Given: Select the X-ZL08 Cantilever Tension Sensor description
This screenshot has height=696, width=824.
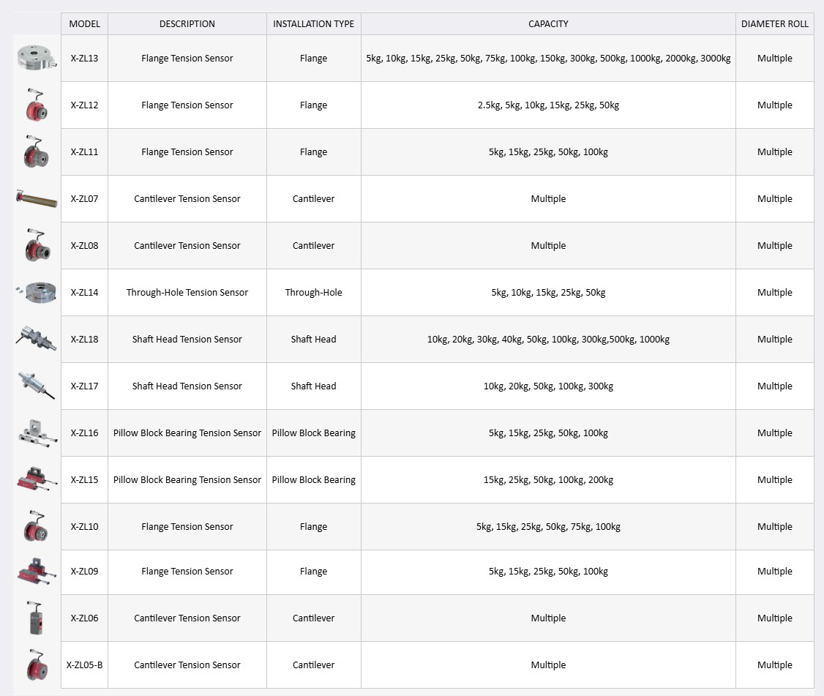Looking at the screenshot, I should pyautogui.click(x=187, y=246).
